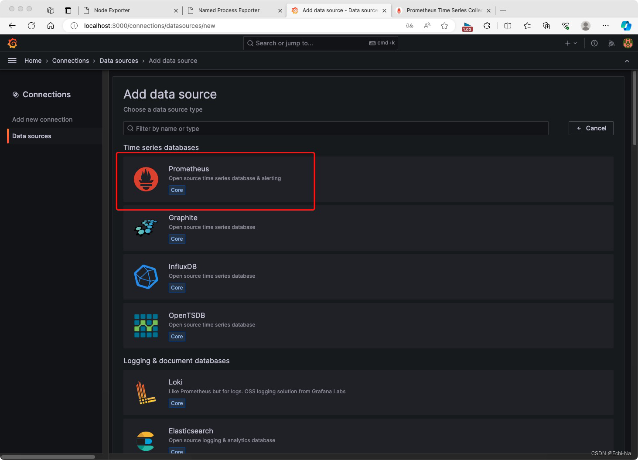Viewport: 638px width, 460px height.
Task: Collapse the top breadcrumb bar chevron
Action: tap(627, 61)
